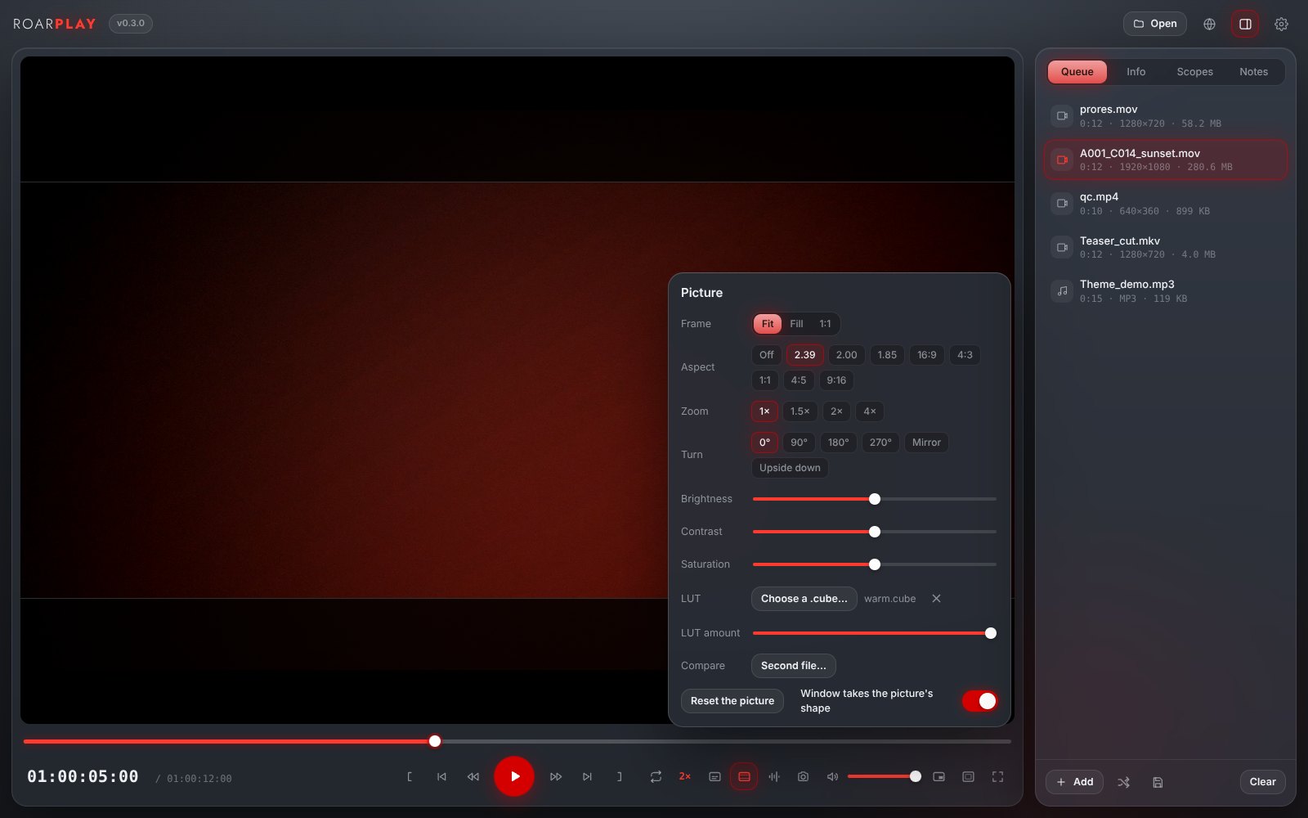Rewind using the double-left arrow icon

(x=473, y=776)
